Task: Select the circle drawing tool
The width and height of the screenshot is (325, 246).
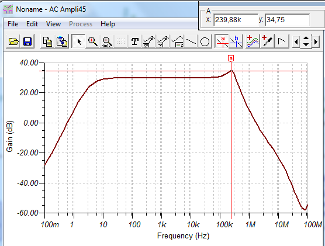Action: 205,41
